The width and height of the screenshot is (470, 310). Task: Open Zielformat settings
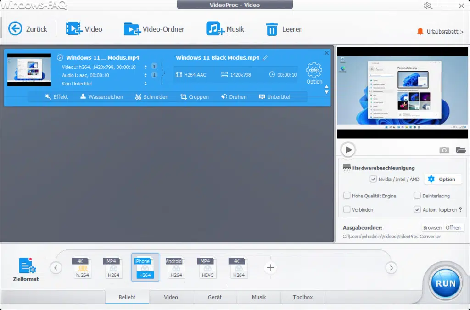(26, 269)
